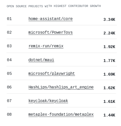Click the 1.62K hashlips figure

pos(109,88)
